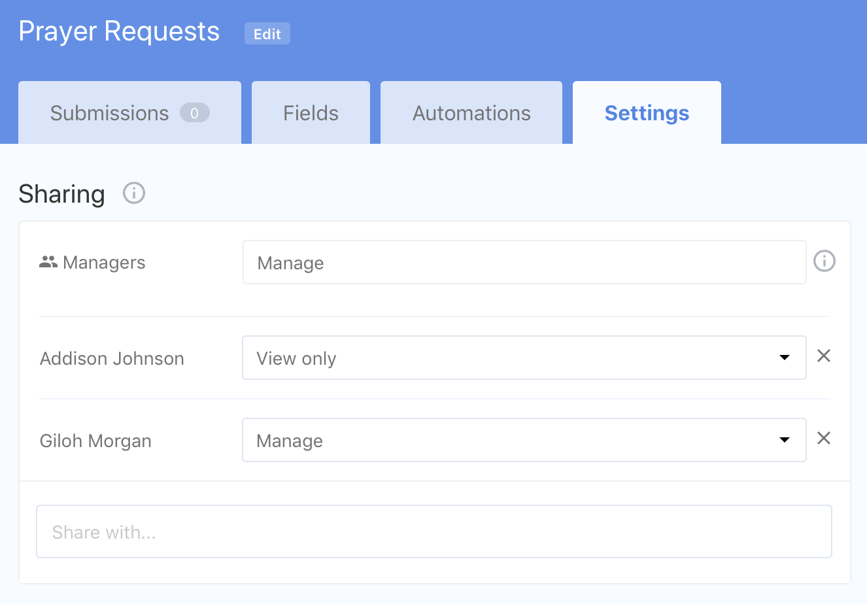Image resolution: width=867 pixels, height=604 pixels.
Task: Click the info icon next to Managers field
Action: tap(824, 261)
